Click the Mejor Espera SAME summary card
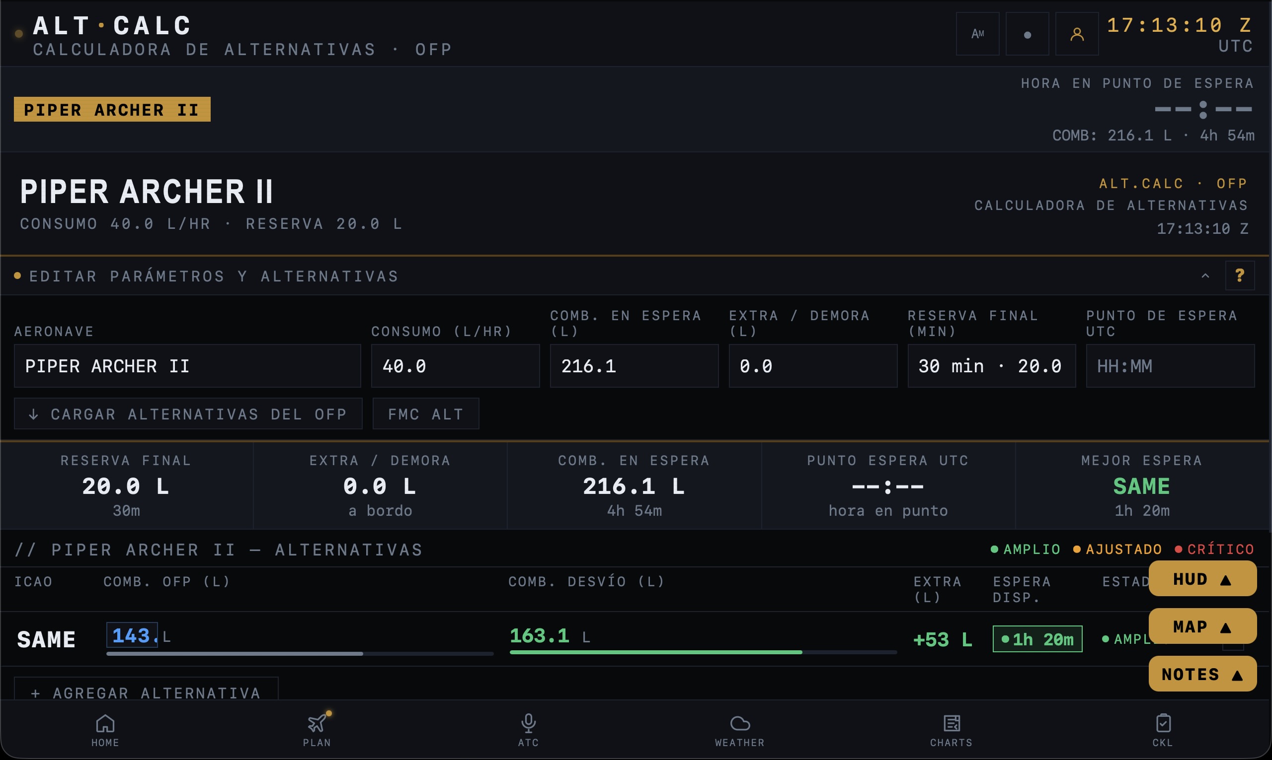Screen dimensions: 1272x760 point(1142,485)
